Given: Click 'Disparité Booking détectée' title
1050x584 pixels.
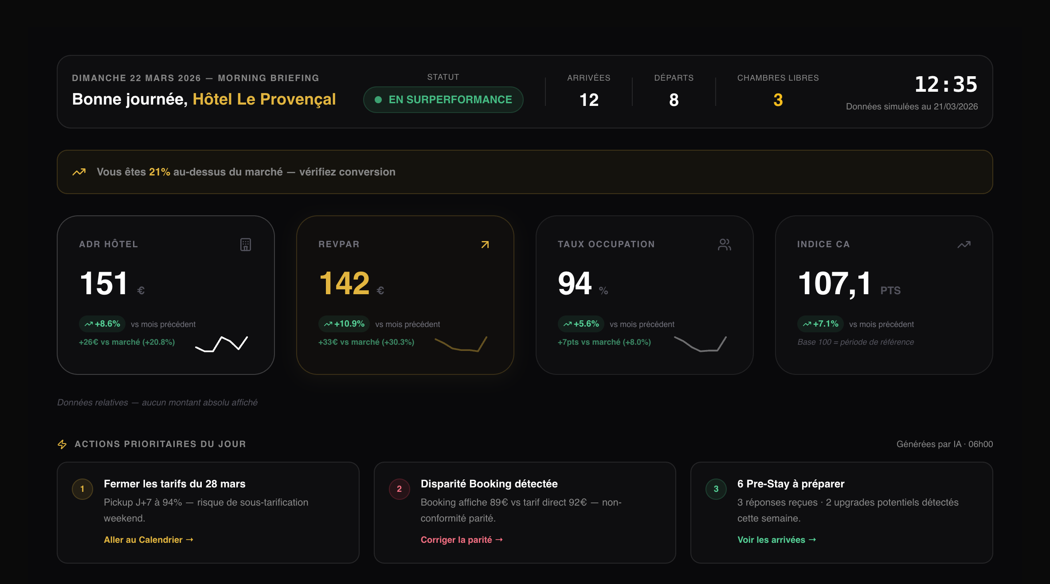Looking at the screenshot, I should (x=489, y=484).
